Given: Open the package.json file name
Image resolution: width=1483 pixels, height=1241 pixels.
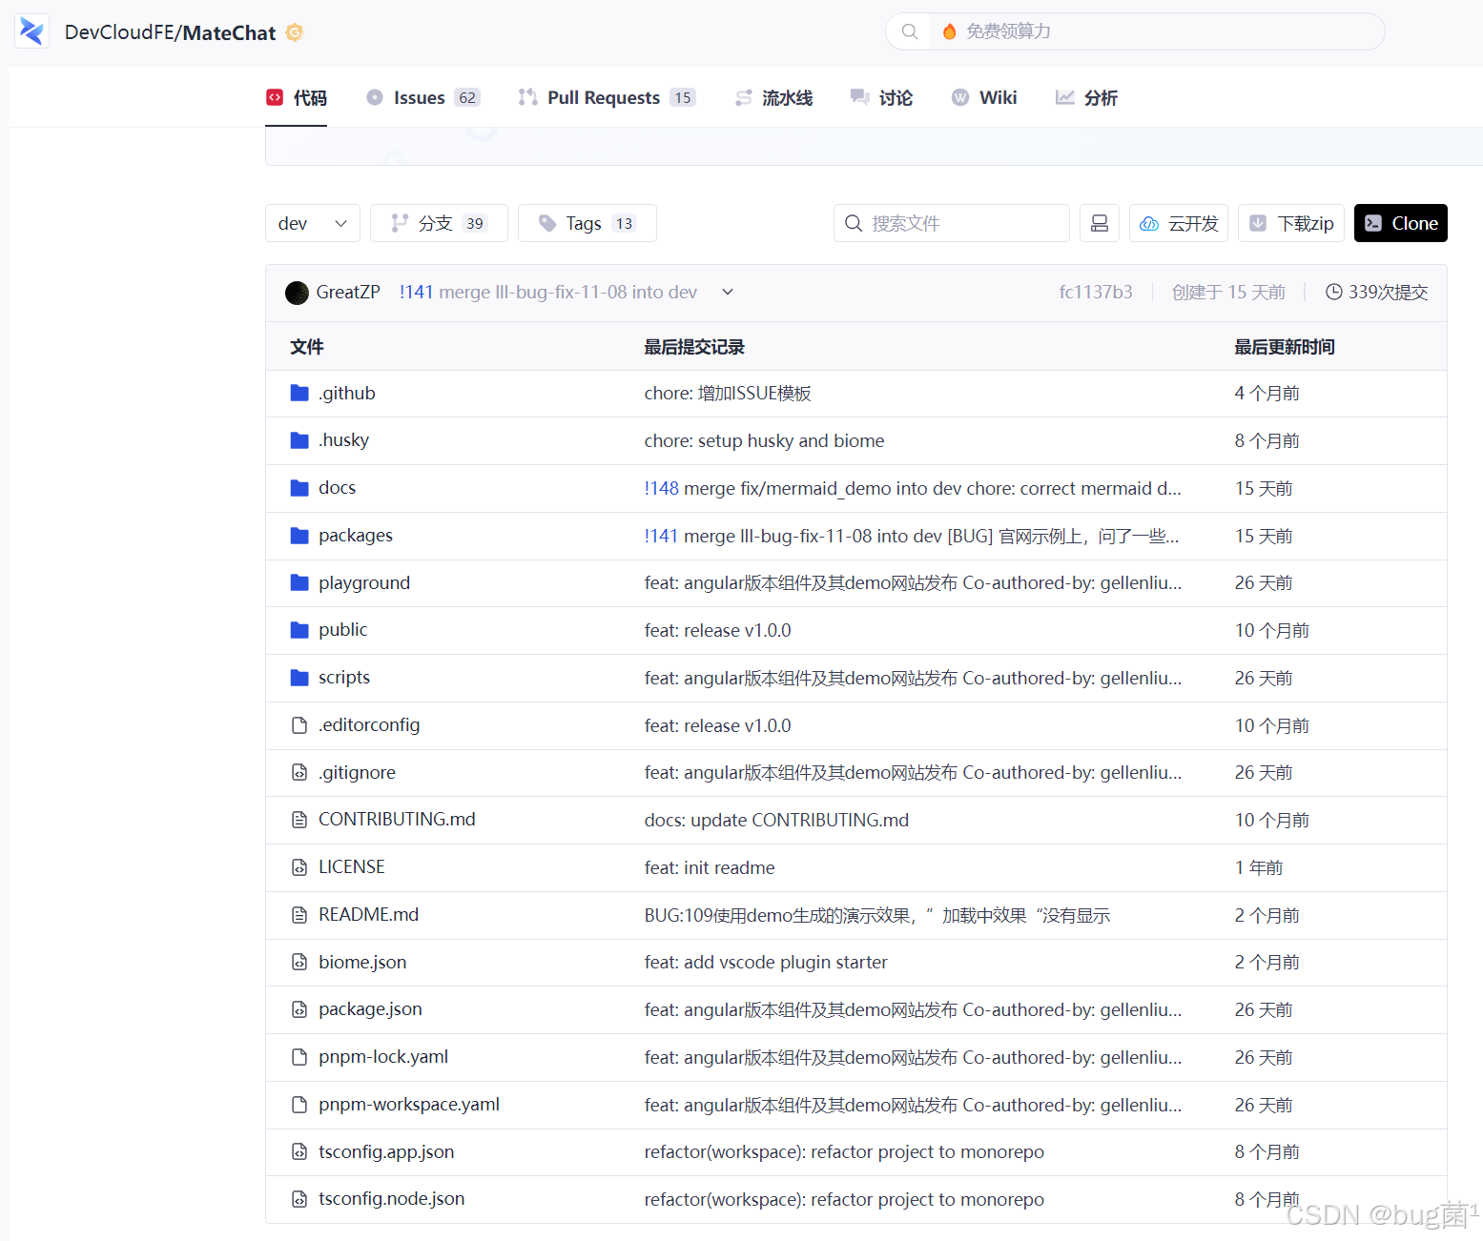Looking at the screenshot, I should (x=370, y=1009).
